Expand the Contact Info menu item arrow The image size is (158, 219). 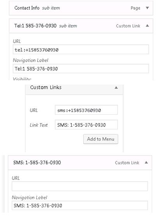[x=147, y=8]
